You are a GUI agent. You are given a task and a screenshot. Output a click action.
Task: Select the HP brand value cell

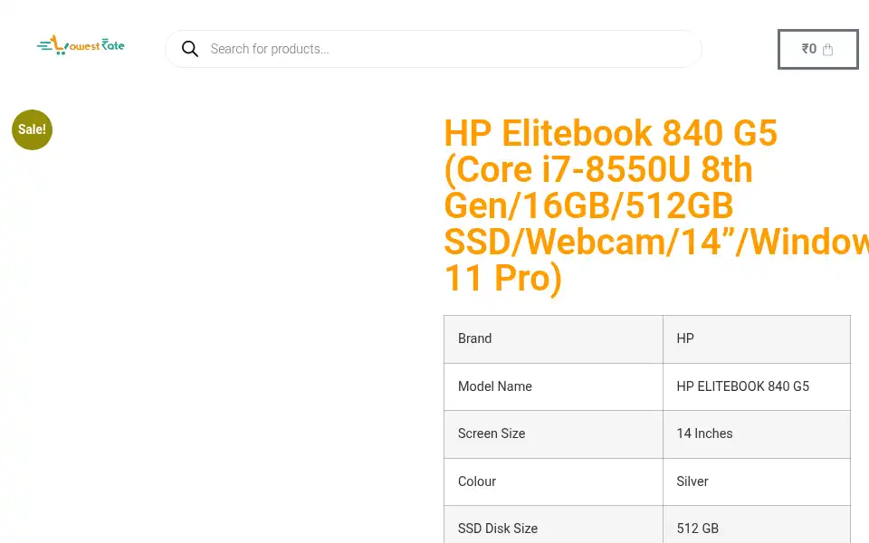click(x=757, y=339)
